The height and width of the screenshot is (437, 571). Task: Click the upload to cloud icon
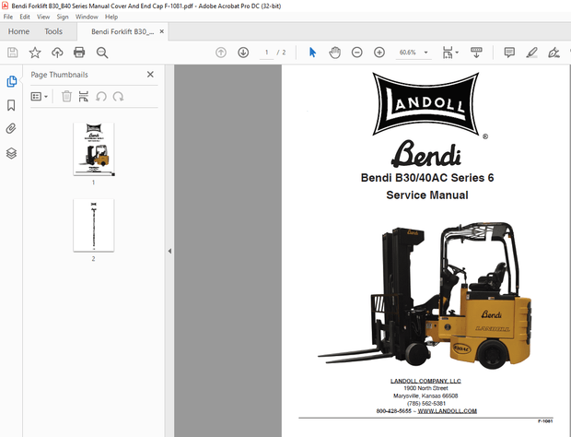[x=57, y=53]
